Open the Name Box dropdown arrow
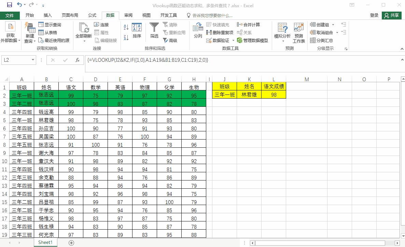The image size is (405, 247). point(33,60)
